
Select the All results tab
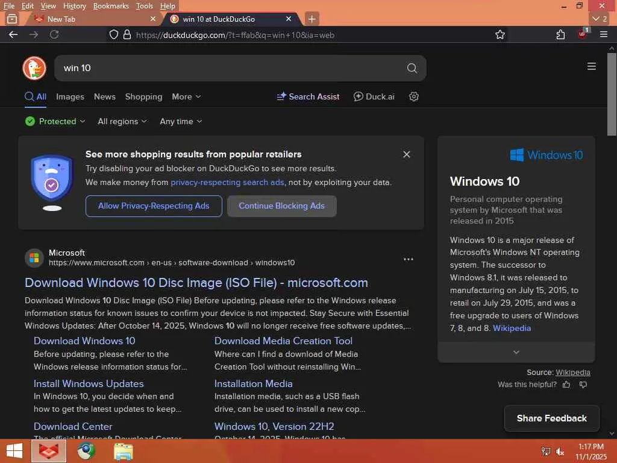(36, 96)
